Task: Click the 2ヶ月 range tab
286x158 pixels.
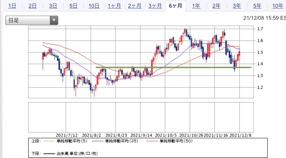Action: 135,6
